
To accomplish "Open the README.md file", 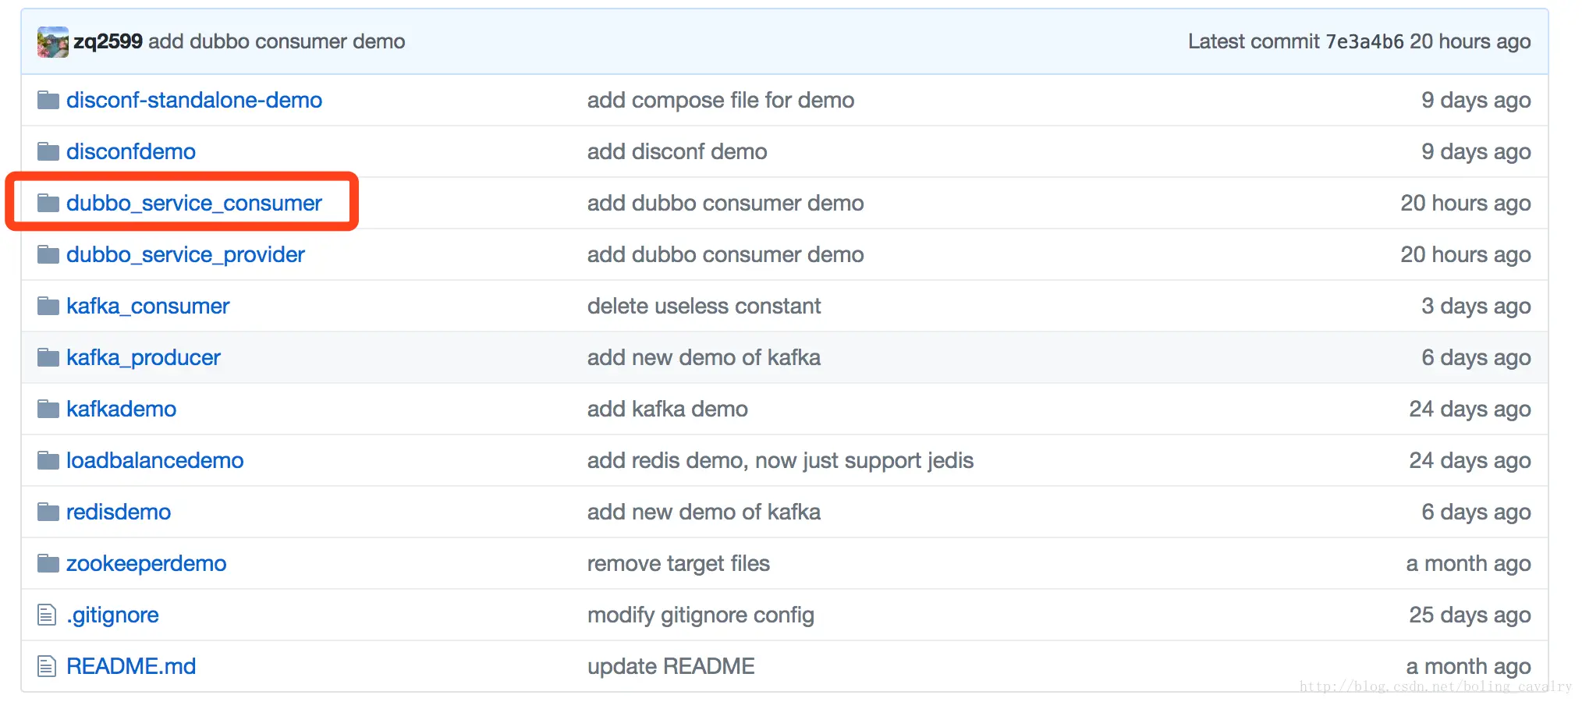I will tap(130, 666).
